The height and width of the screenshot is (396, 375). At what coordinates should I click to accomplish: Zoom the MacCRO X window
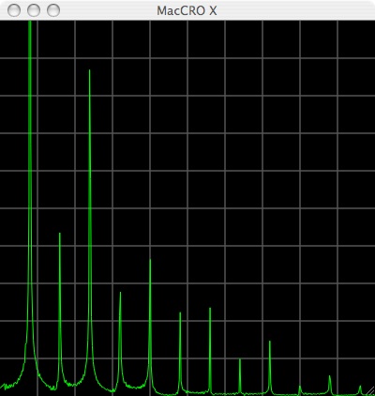[x=53, y=10]
